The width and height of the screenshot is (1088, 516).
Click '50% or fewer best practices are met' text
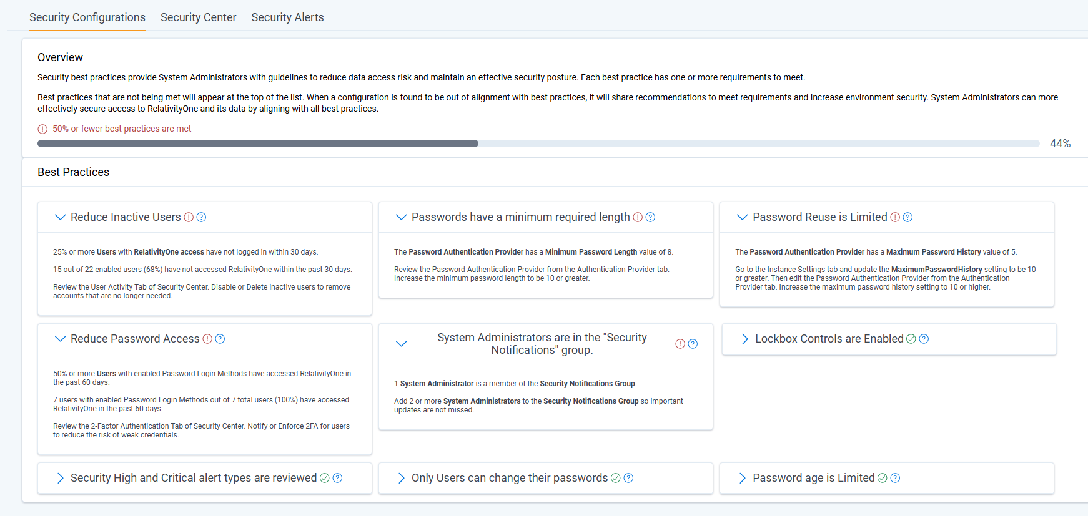tap(122, 129)
